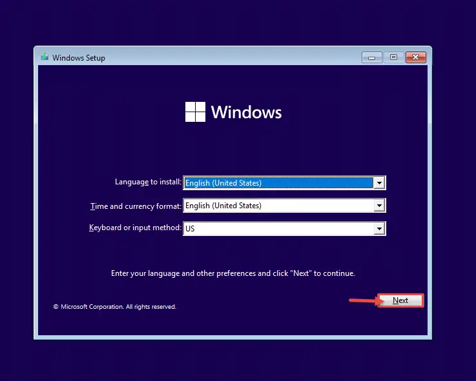The width and height of the screenshot is (476, 381).
Task: Click the "Time and currency format" label
Action: (136, 206)
